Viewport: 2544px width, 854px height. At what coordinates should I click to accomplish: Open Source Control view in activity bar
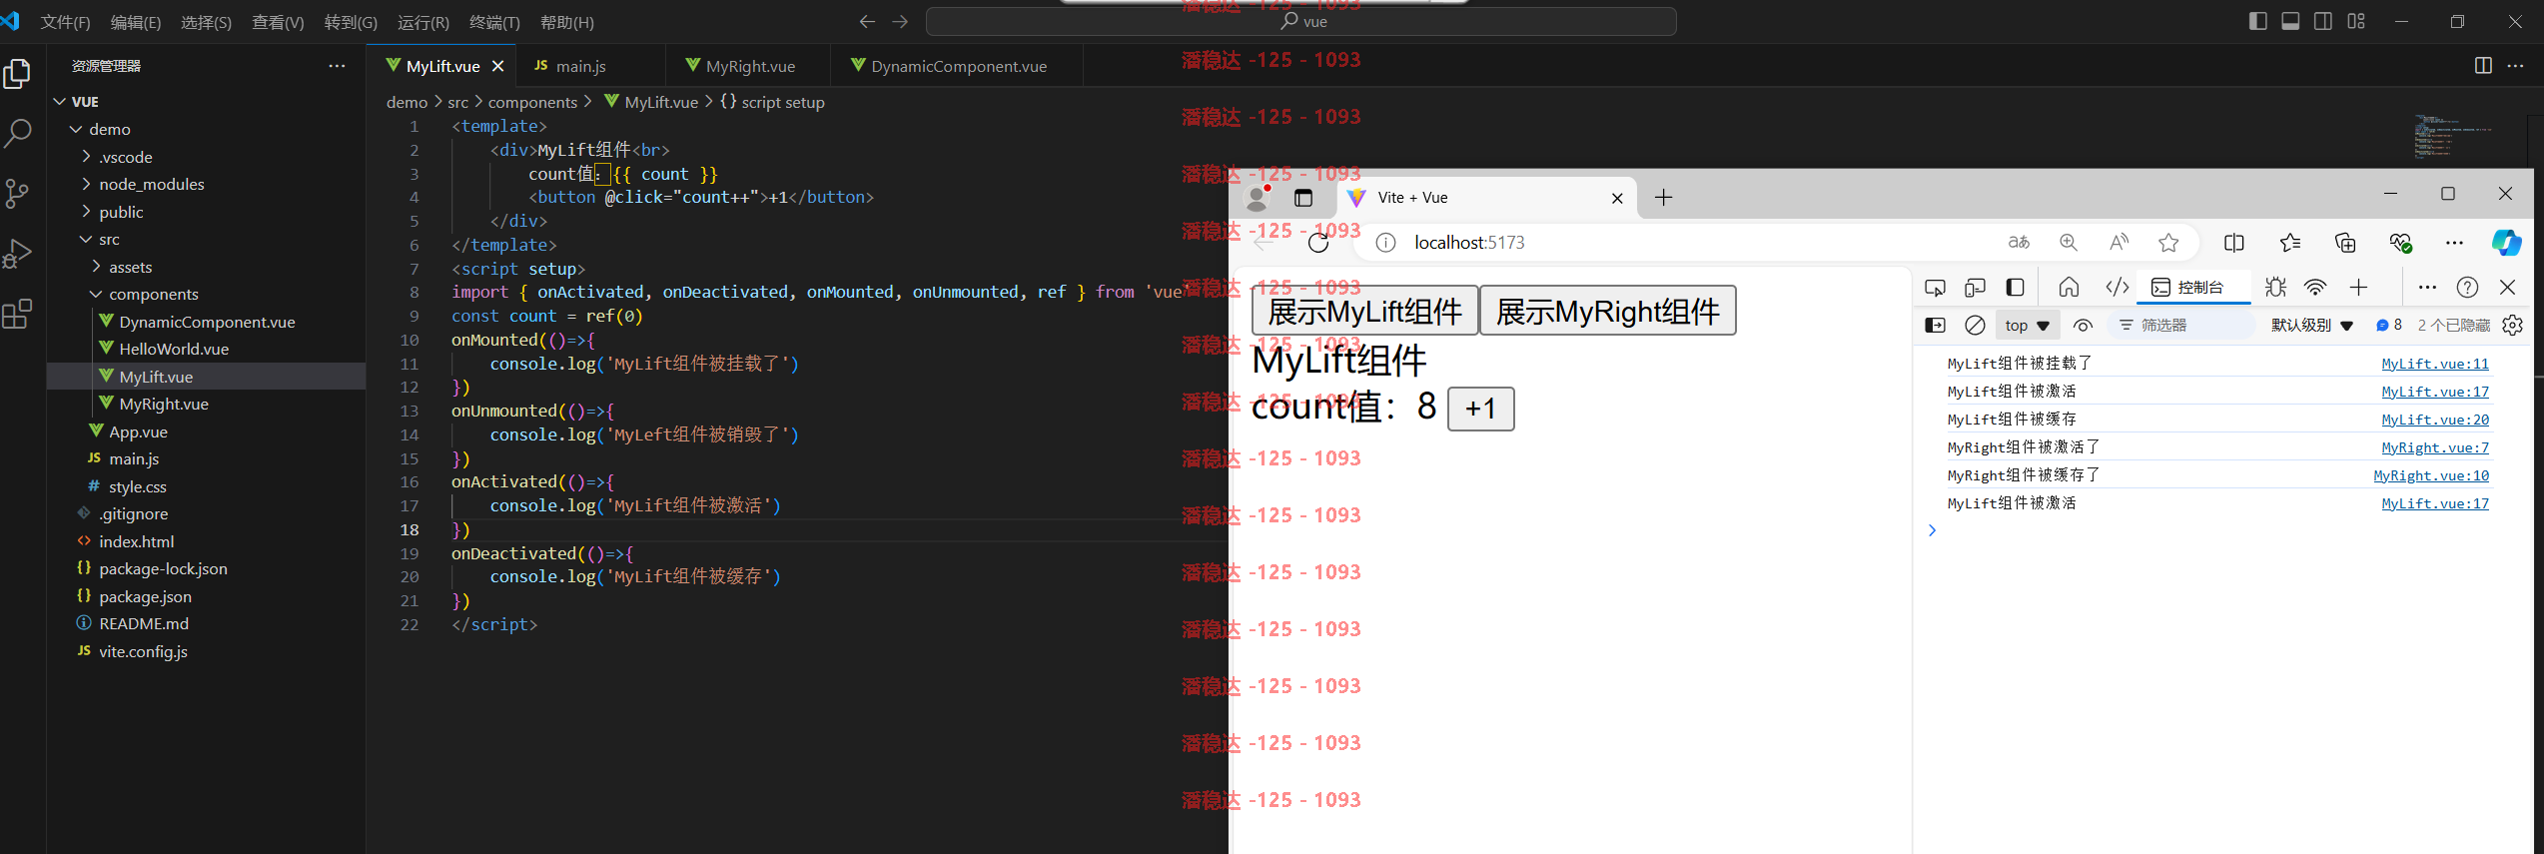click(18, 193)
